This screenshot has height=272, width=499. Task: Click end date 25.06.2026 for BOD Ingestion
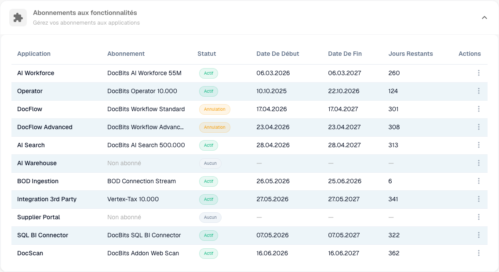(345, 181)
